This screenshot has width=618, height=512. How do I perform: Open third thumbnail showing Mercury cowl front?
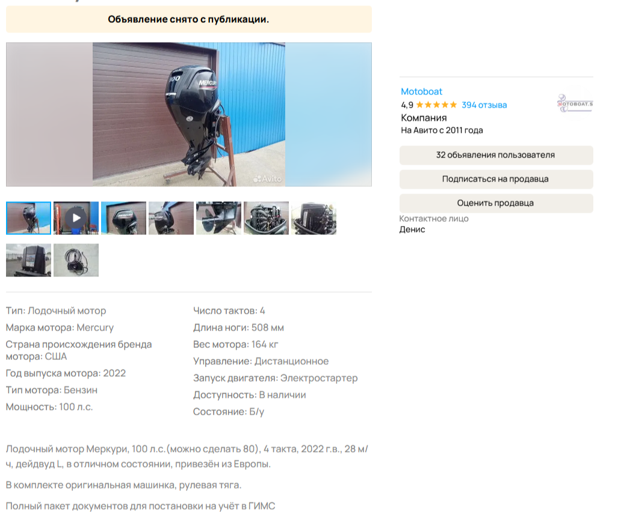point(124,218)
